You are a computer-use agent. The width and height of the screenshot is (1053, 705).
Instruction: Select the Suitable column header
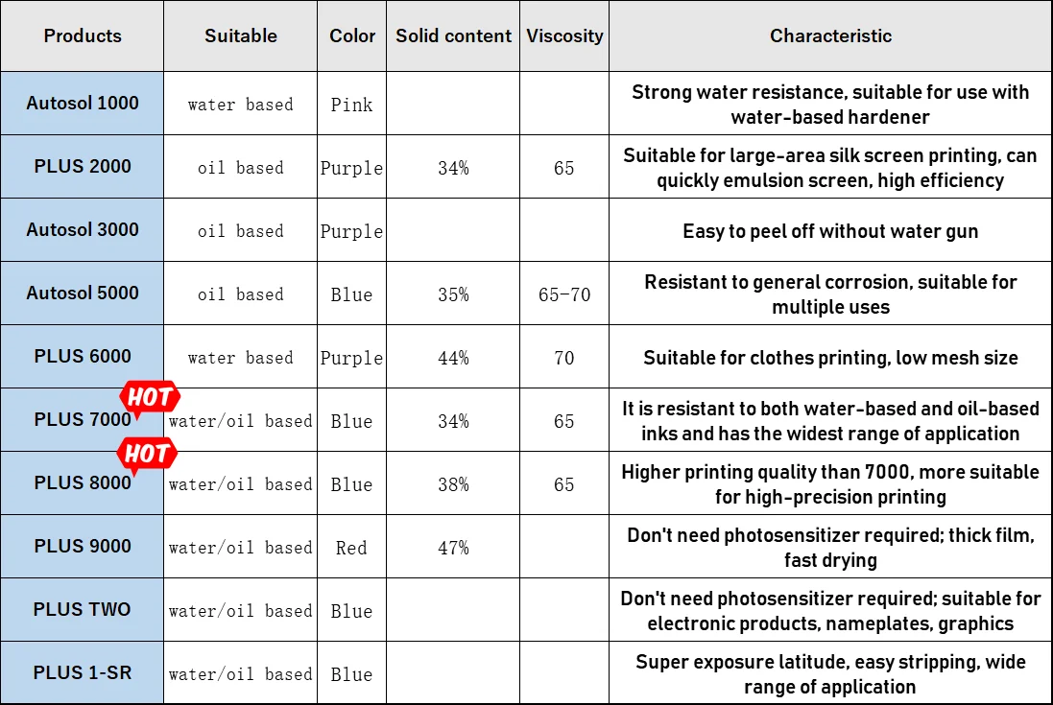(240, 36)
